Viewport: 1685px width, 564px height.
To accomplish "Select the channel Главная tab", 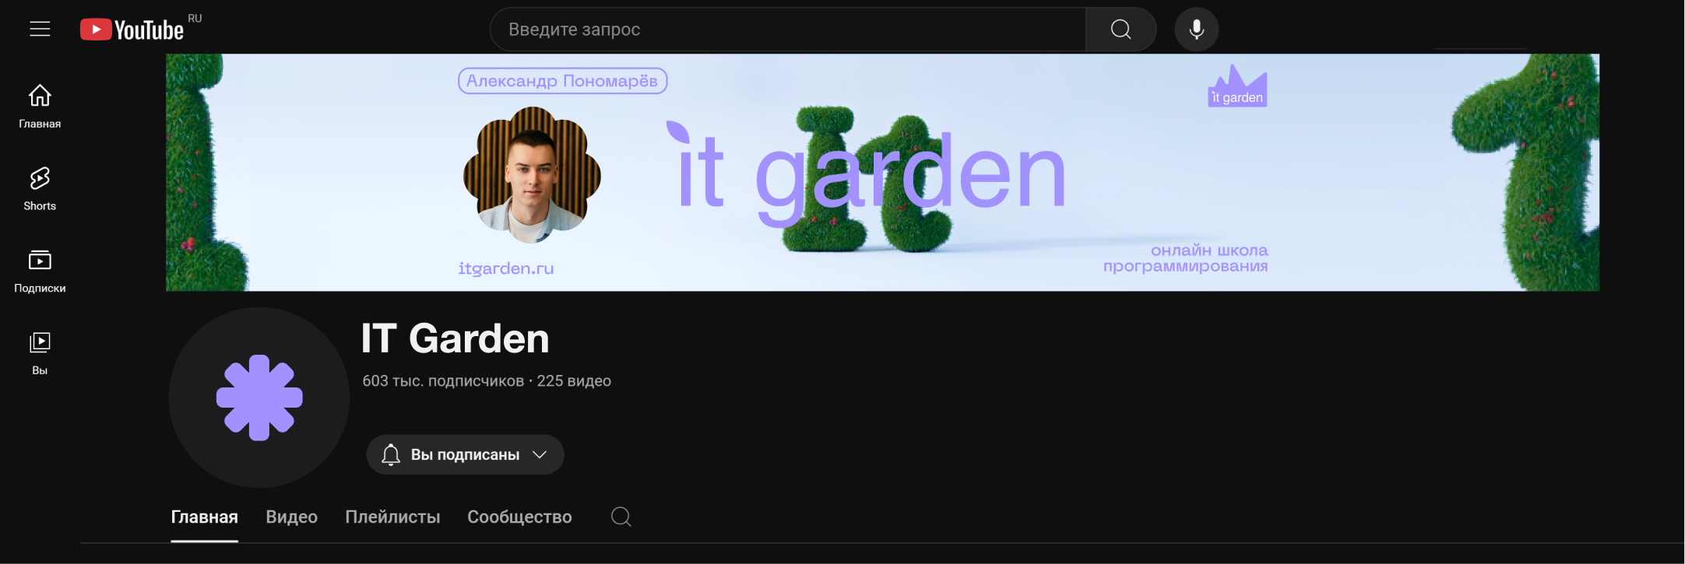I will tap(204, 517).
